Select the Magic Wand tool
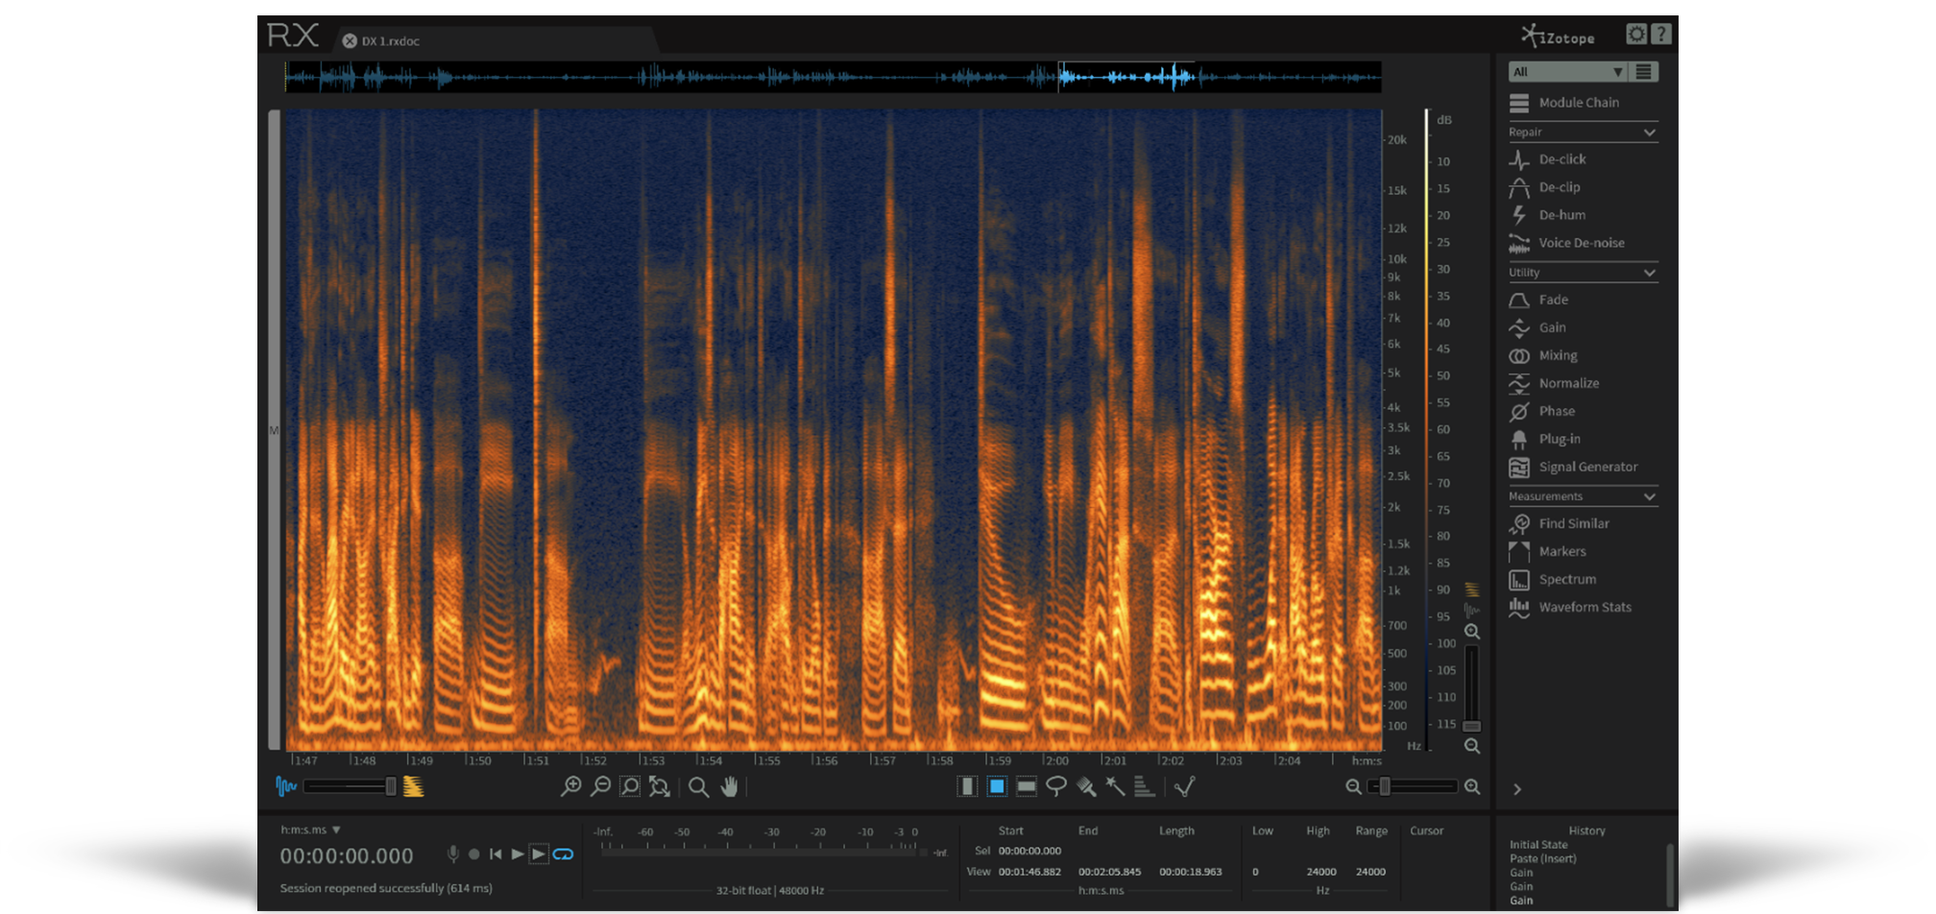Viewport: 1936px width, 914px height. (1115, 787)
